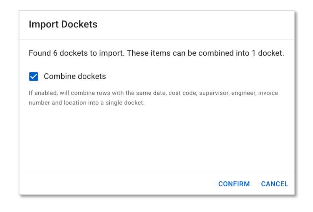Image resolution: width=313 pixels, height=212 pixels.
Task: Click CANCEL to dismiss the dialog
Action: [274, 184]
